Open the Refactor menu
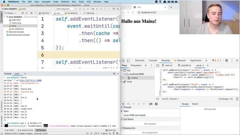The image size is (240, 135). (65, 1)
